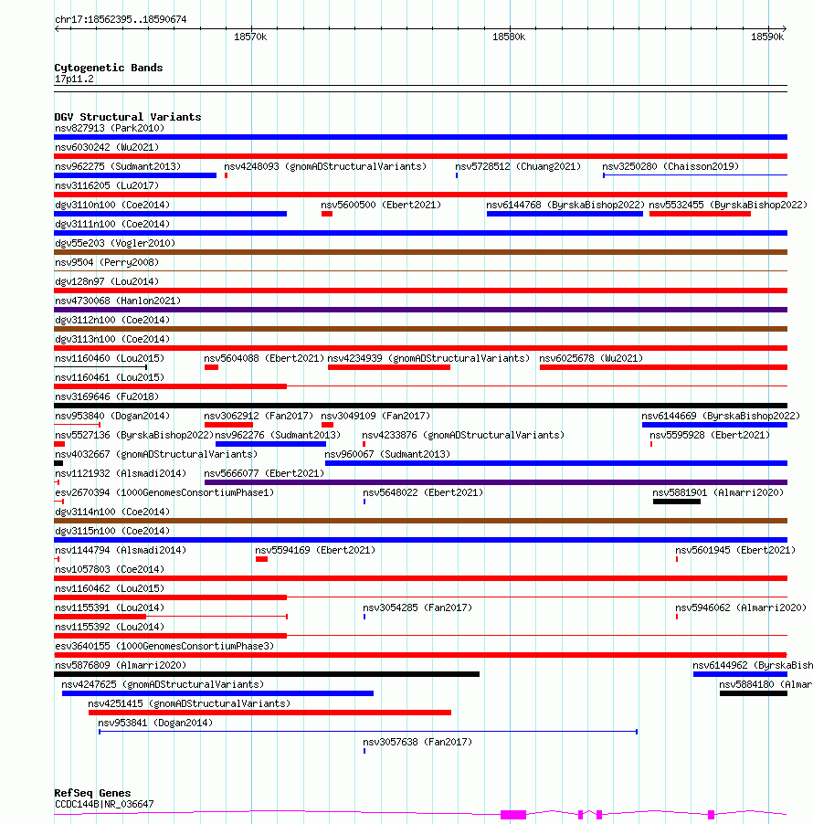813x824 pixels.
Task: Click the blue nsv6144768 feature bar
Action: 565,214
